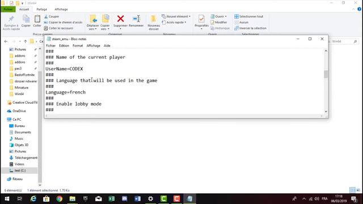Click Notepad's scroll up arrow
The image size is (363, 204).
pyautogui.click(x=326, y=51)
